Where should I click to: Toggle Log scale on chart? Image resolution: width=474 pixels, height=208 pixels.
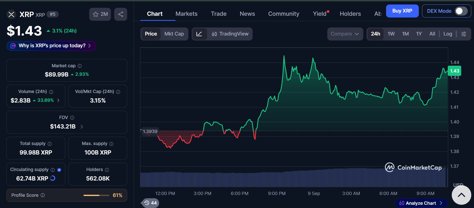point(448,34)
